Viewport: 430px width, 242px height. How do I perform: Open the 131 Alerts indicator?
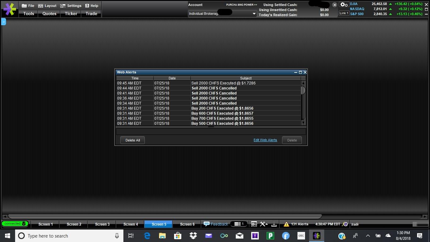[x=296, y=224]
